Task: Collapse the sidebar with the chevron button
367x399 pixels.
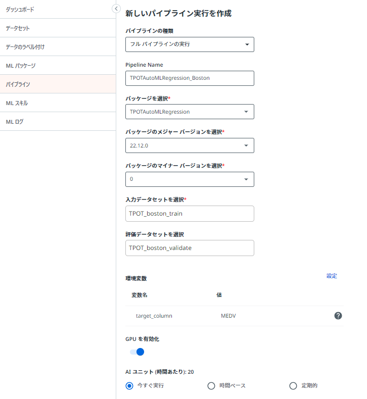Action: tap(116, 9)
